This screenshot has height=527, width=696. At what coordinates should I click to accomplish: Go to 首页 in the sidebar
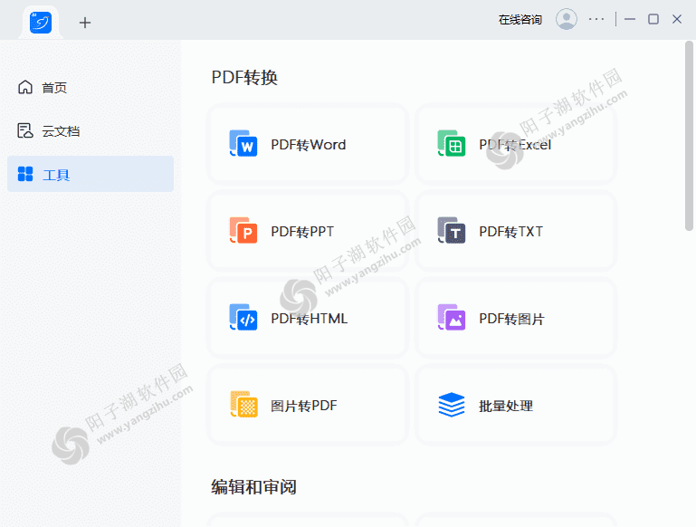[91, 88]
